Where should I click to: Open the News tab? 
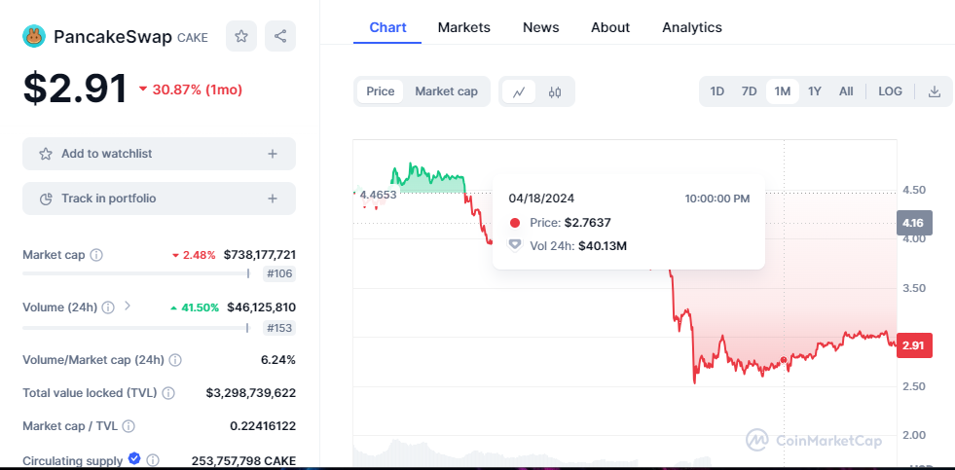541,27
